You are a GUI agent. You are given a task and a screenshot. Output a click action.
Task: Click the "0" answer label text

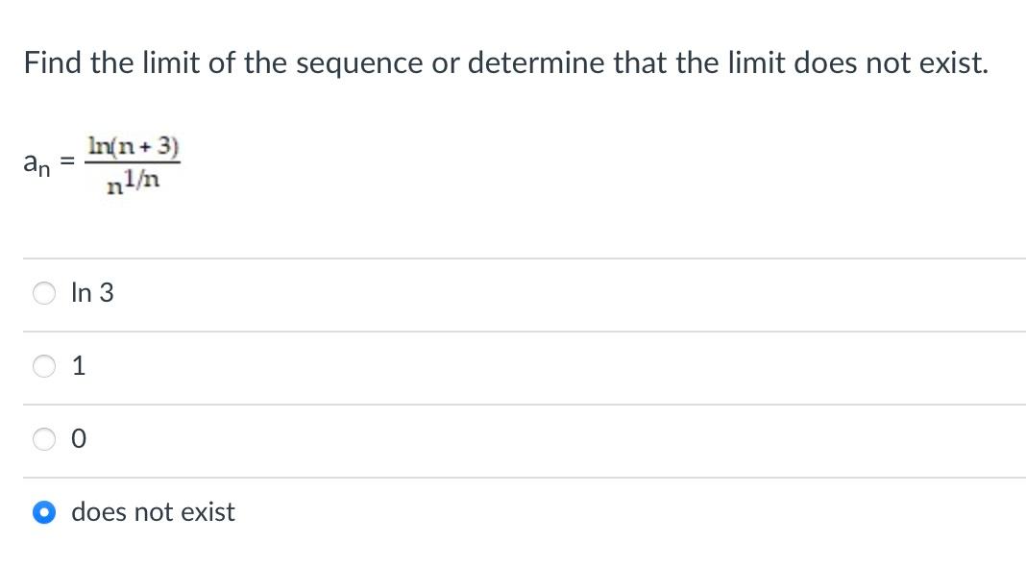[x=79, y=438]
